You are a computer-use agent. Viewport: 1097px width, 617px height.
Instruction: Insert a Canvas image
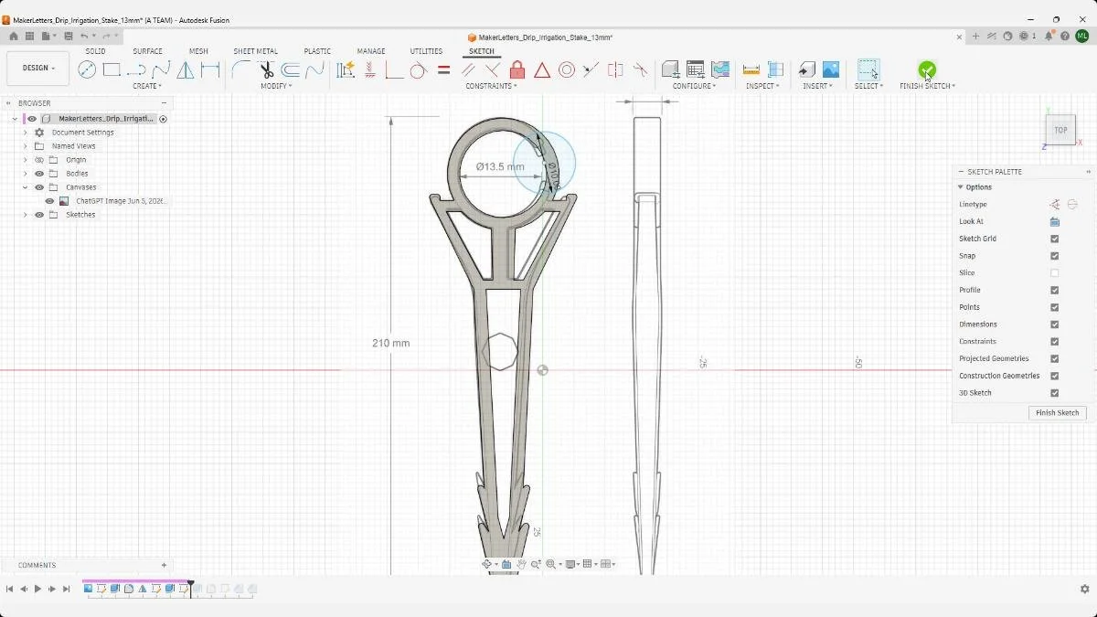coord(831,69)
